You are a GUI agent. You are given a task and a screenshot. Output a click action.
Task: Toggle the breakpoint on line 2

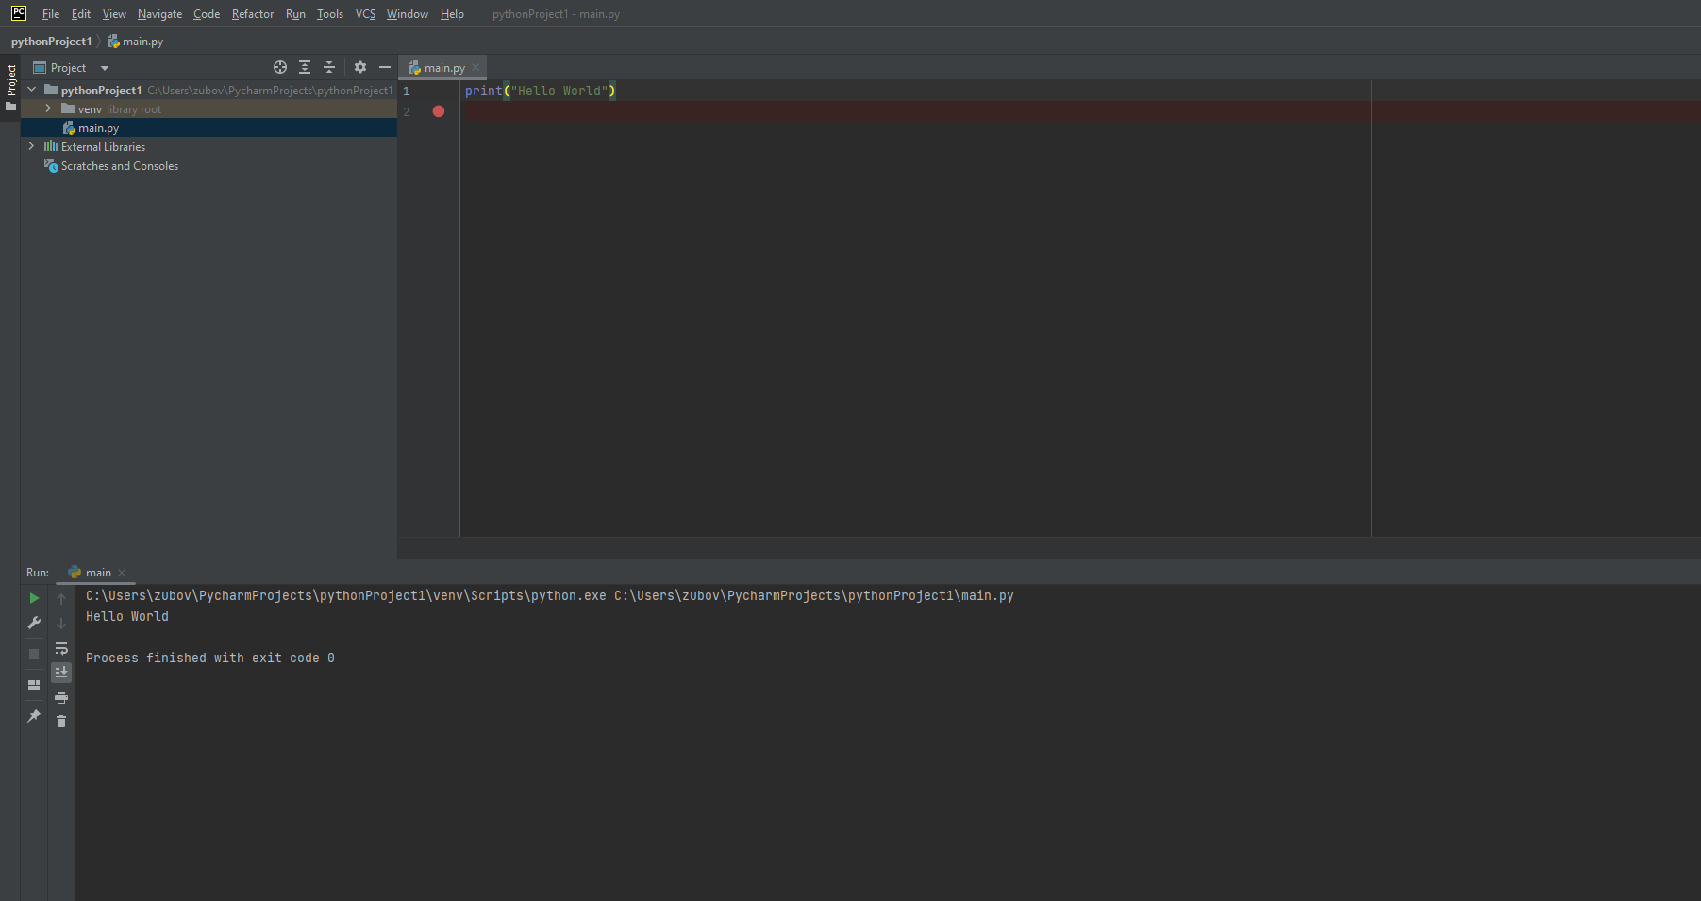pyautogui.click(x=438, y=111)
